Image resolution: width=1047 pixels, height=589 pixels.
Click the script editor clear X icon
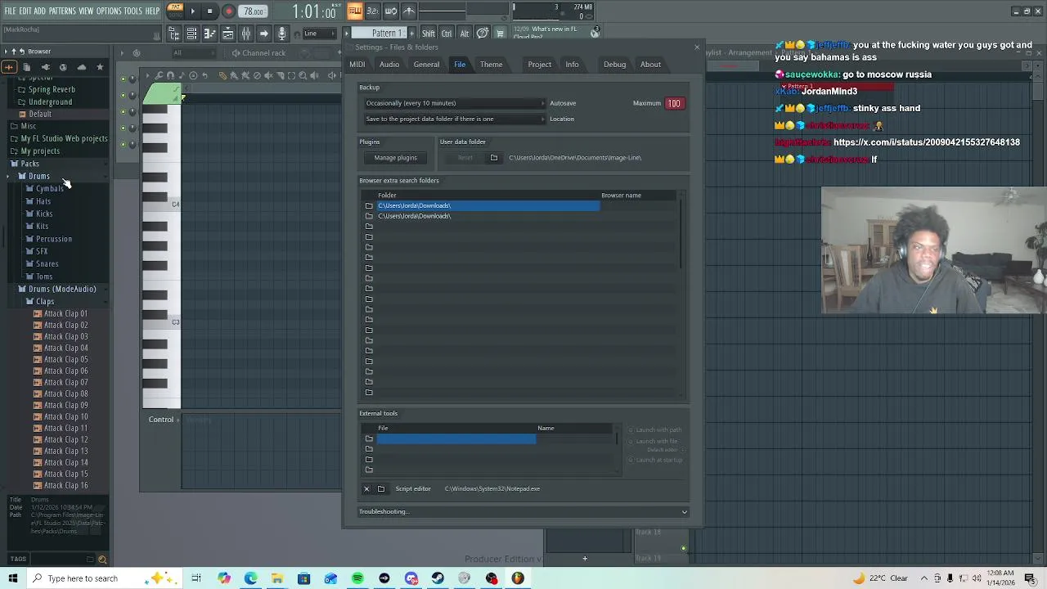(x=366, y=489)
